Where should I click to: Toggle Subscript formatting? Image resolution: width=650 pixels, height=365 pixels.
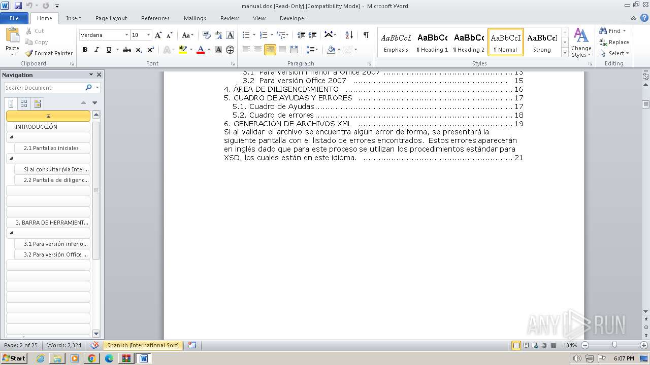click(139, 50)
